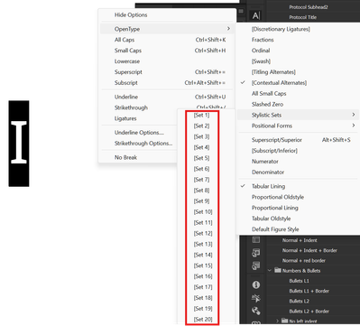Choose [Set 1] stylistic set
This screenshot has width=360, height=326.
pyautogui.click(x=201, y=116)
